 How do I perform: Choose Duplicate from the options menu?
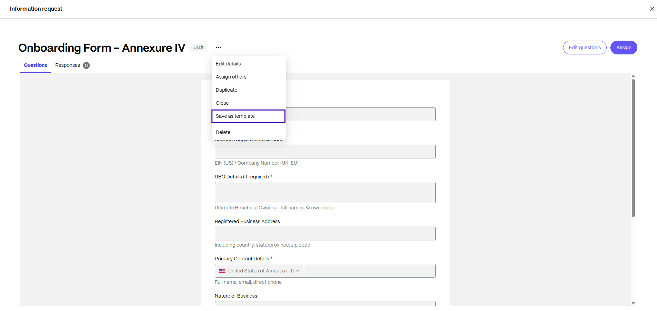point(226,90)
